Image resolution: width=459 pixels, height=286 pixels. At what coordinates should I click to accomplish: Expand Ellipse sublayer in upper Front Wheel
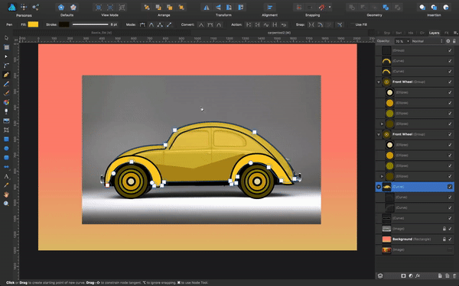tap(382, 124)
